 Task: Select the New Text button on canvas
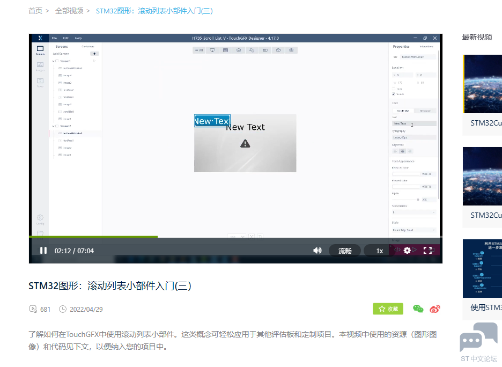(212, 121)
